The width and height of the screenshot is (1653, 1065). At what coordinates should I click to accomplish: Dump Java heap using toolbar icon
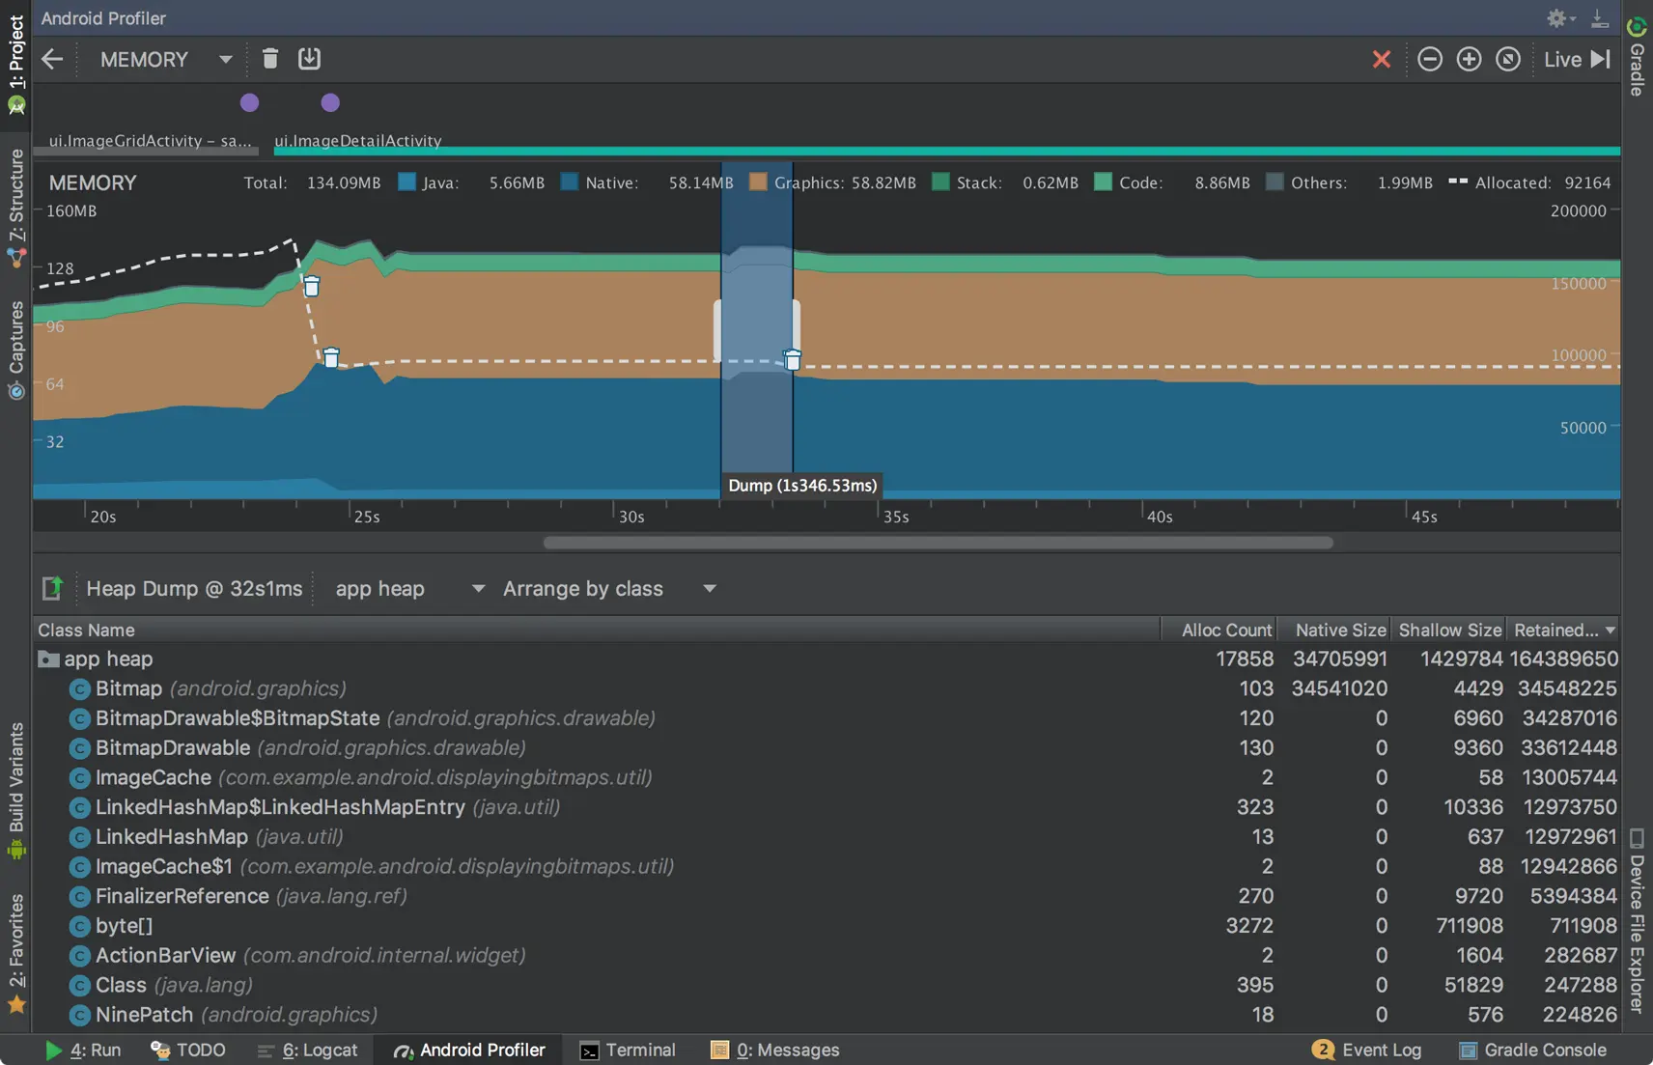click(309, 60)
